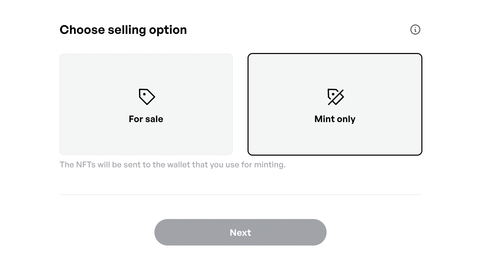Click the word "wallet" in the helper text
Screen dimensions: 481x269
[x=178, y=165]
